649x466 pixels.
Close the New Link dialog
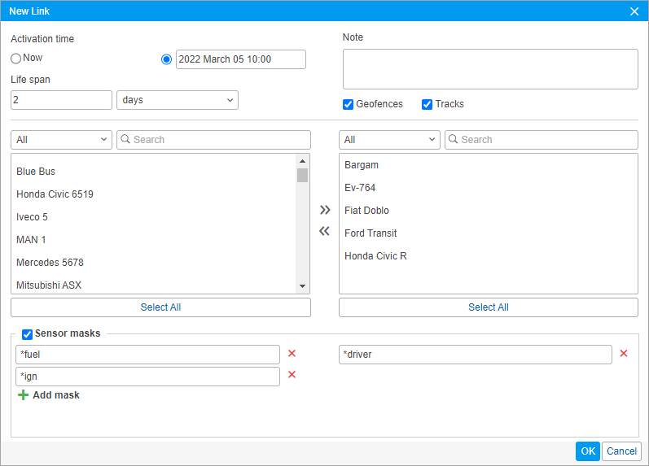pyautogui.click(x=634, y=11)
